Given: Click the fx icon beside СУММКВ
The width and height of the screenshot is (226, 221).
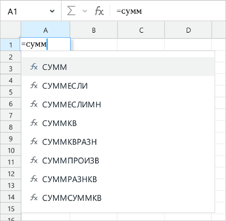Looking at the screenshot, I should tap(34, 123).
